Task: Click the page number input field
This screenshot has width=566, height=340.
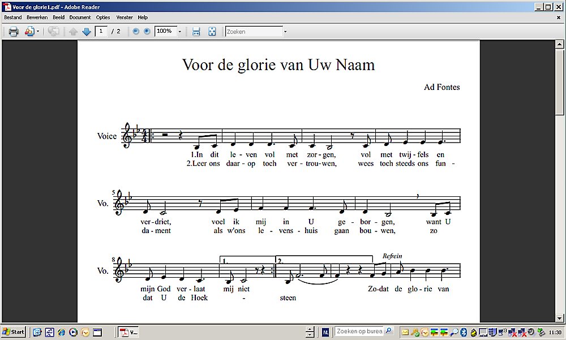Action: 102,32
